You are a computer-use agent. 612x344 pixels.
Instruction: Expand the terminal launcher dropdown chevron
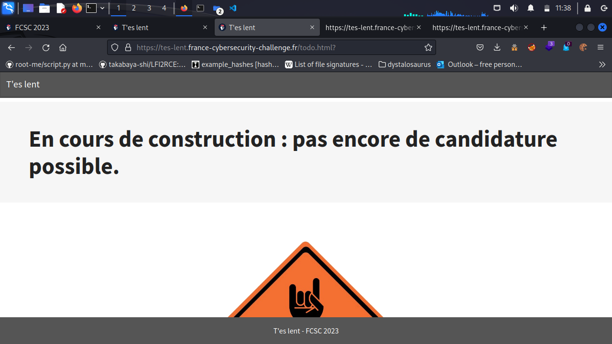[x=102, y=8]
